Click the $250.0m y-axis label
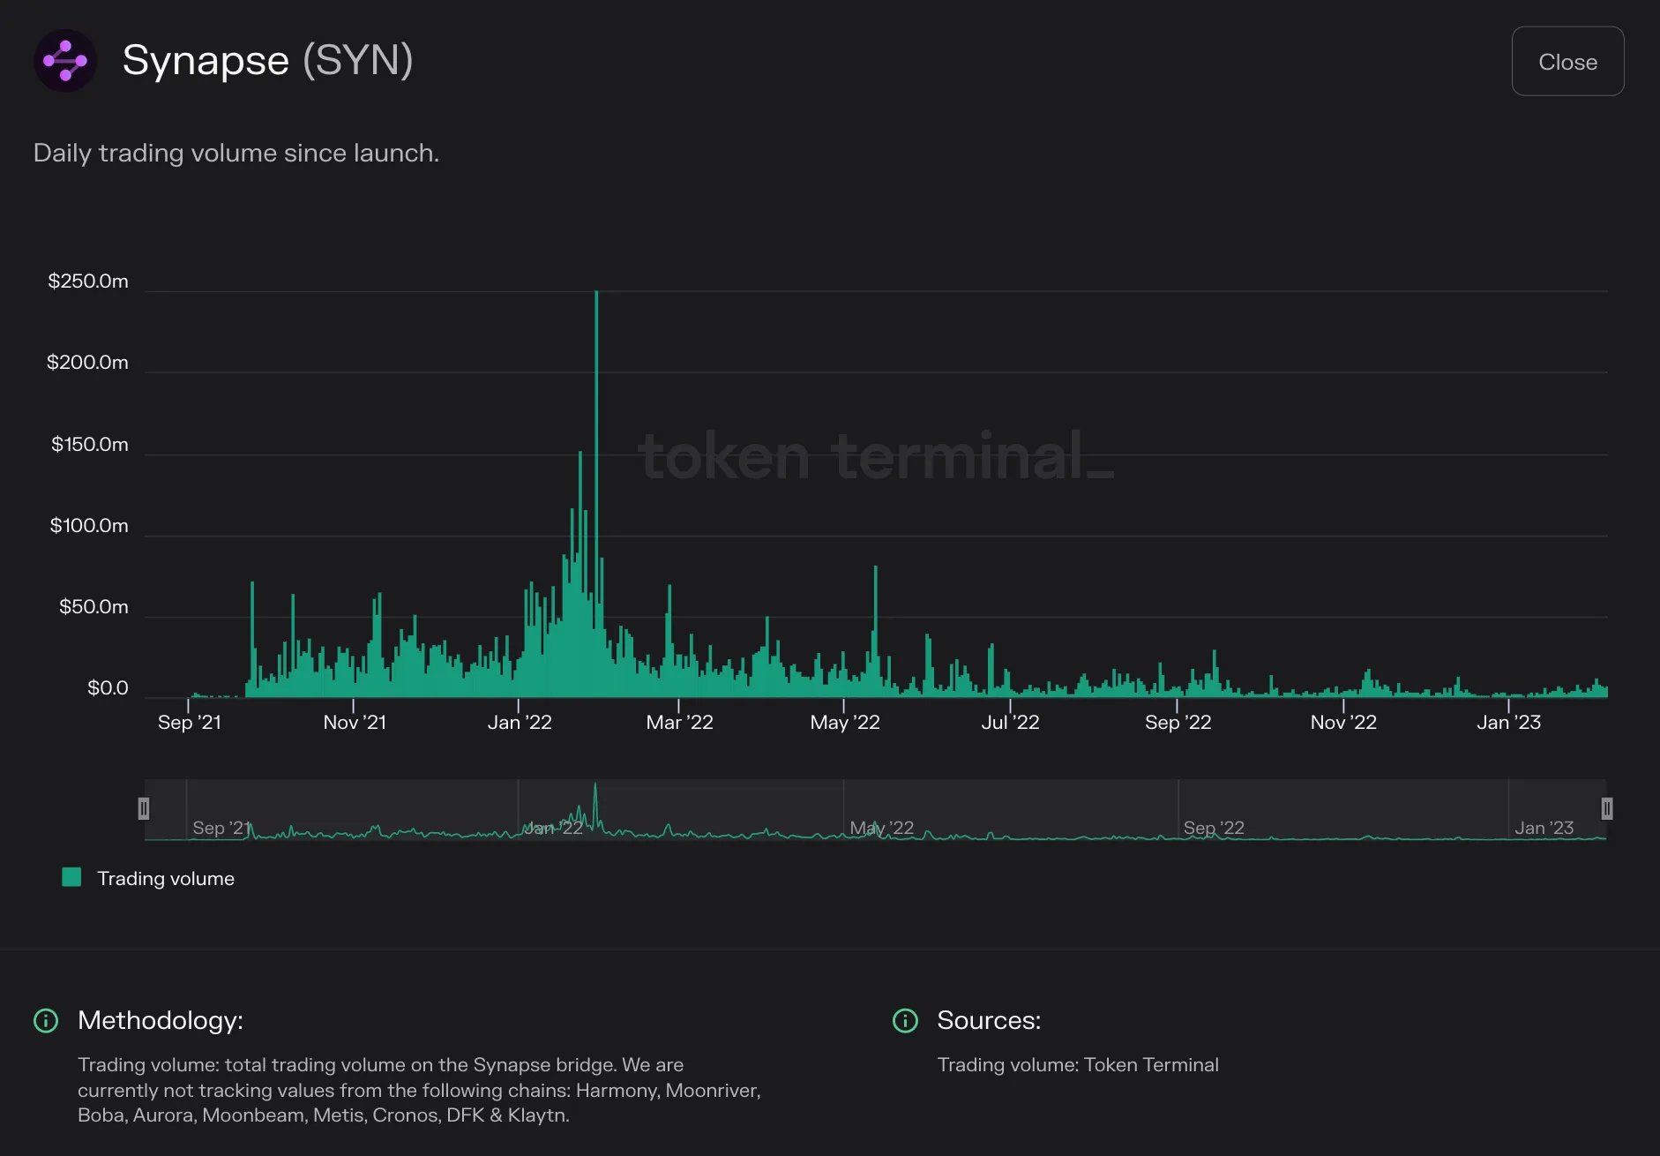The width and height of the screenshot is (1660, 1156). pyautogui.click(x=88, y=281)
